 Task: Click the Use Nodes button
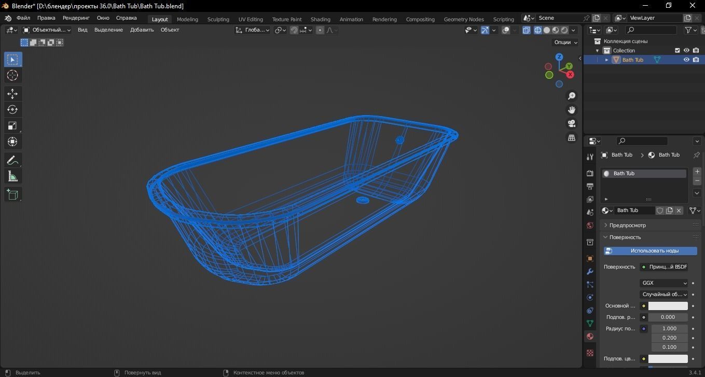(x=651, y=251)
